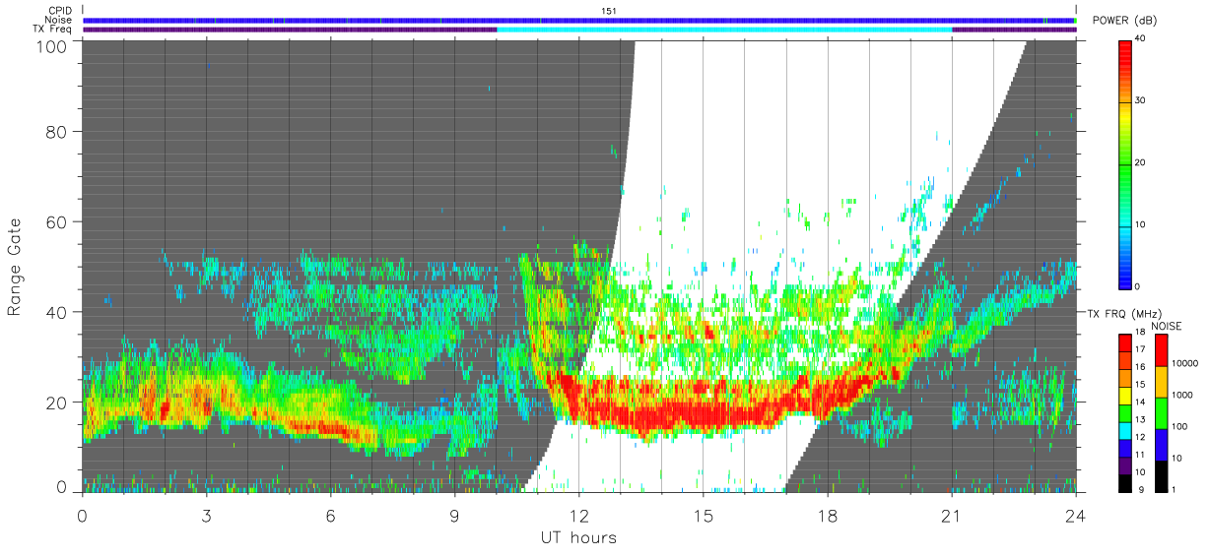This screenshot has width=1210, height=558.
Task: Click the noise legend label 1000
Action: pyautogui.click(x=1184, y=395)
